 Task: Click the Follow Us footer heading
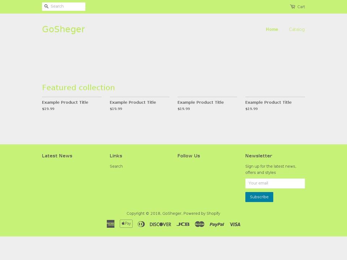(189, 156)
